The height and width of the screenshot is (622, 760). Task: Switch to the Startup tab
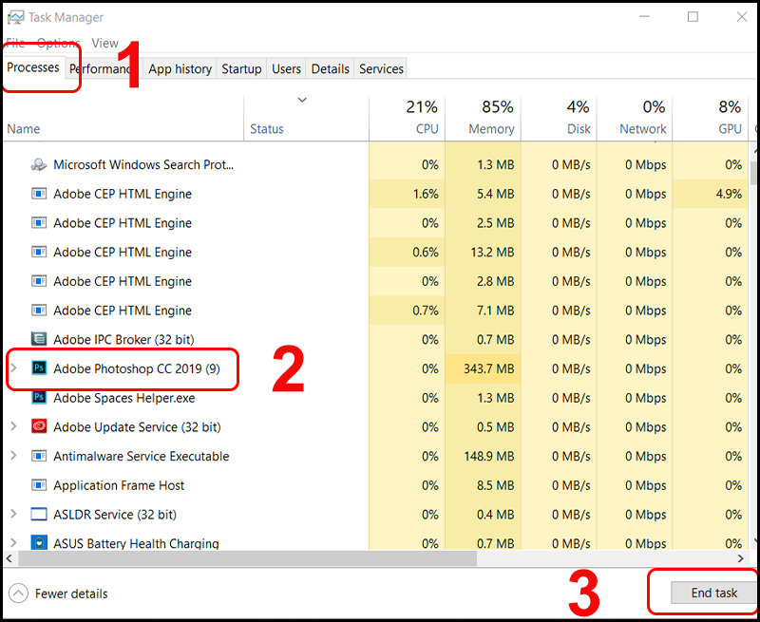click(241, 68)
